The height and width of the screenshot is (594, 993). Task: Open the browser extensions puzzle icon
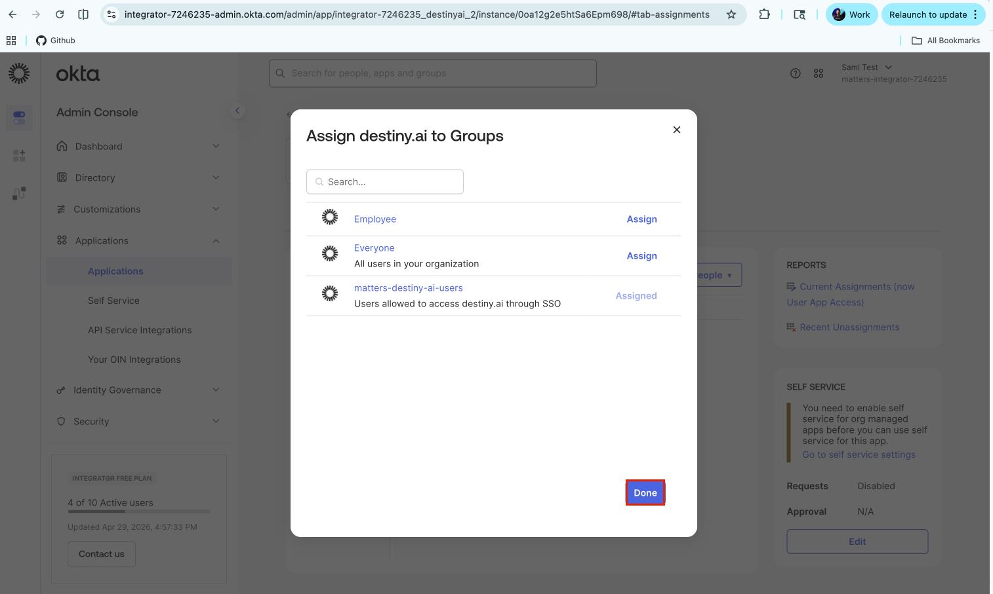point(764,14)
